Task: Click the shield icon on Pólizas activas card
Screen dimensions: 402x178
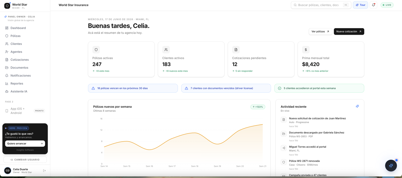Action: click(96, 50)
